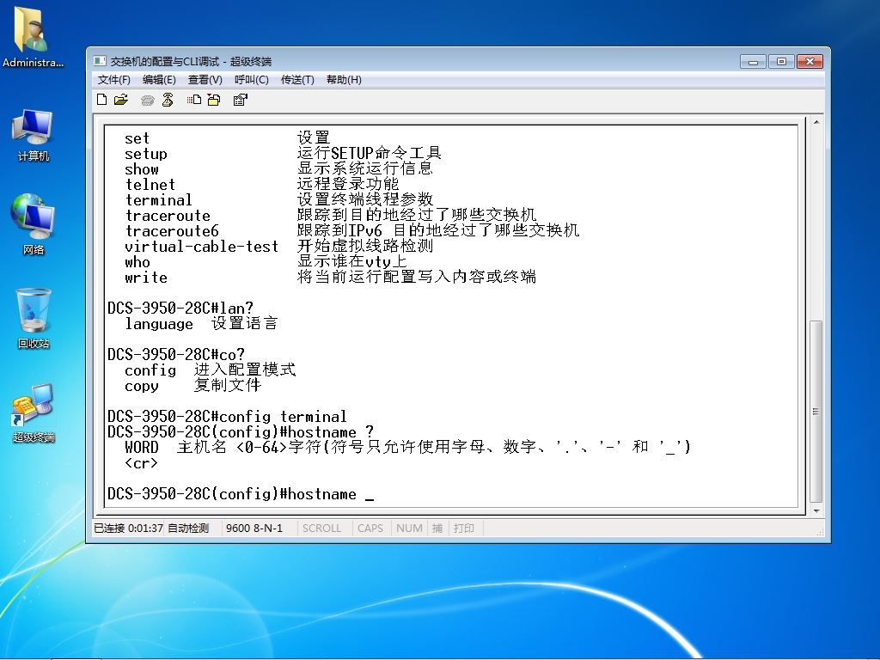The width and height of the screenshot is (880, 660).
Task: Click the Properties toolbar icon
Action: [241, 100]
